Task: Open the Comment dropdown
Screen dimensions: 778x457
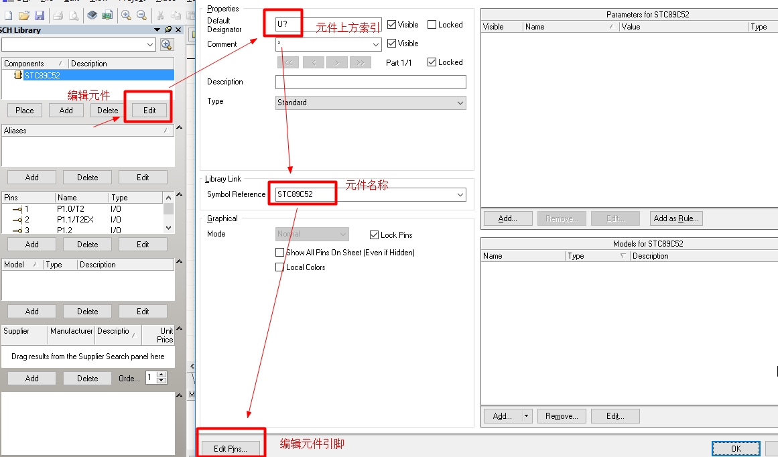Action: coord(376,45)
